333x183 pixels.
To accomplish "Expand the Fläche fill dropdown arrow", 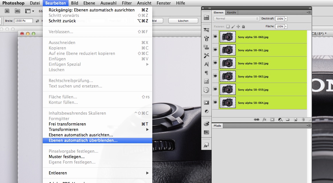I will (286, 26).
